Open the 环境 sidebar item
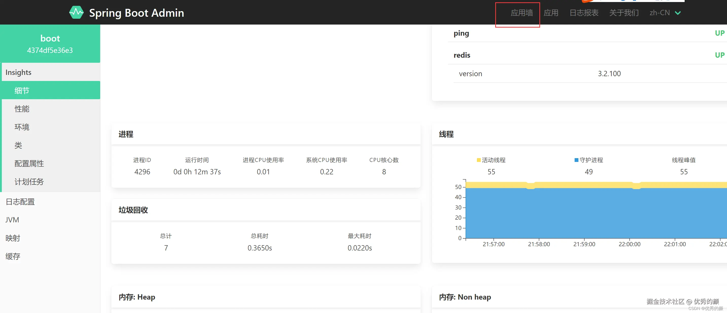727x313 pixels. (x=22, y=127)
